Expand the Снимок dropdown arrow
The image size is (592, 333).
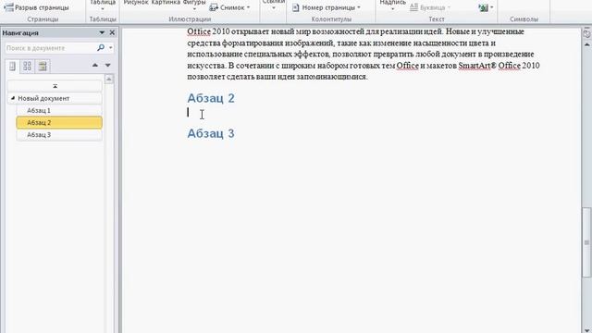click(249, 7)
